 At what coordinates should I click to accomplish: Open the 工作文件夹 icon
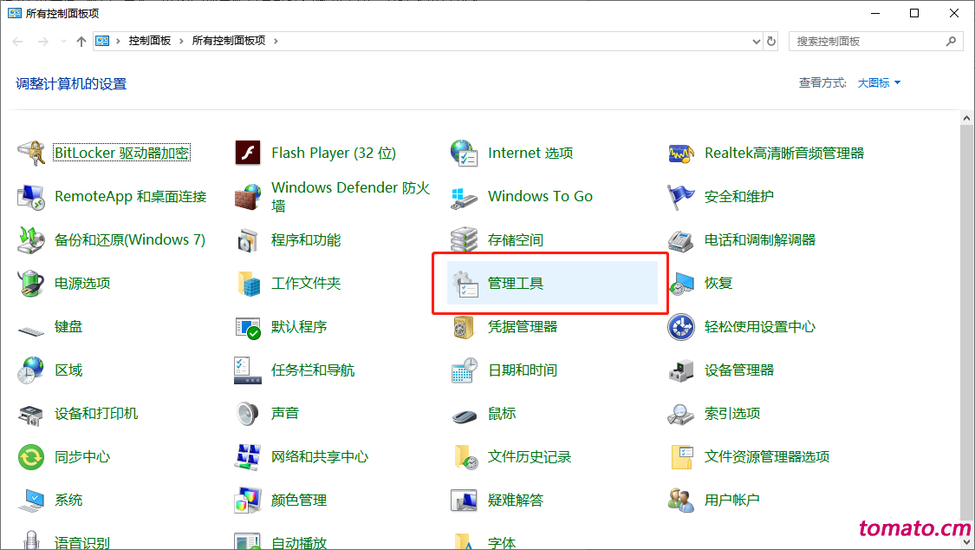(x=248, y=284)
